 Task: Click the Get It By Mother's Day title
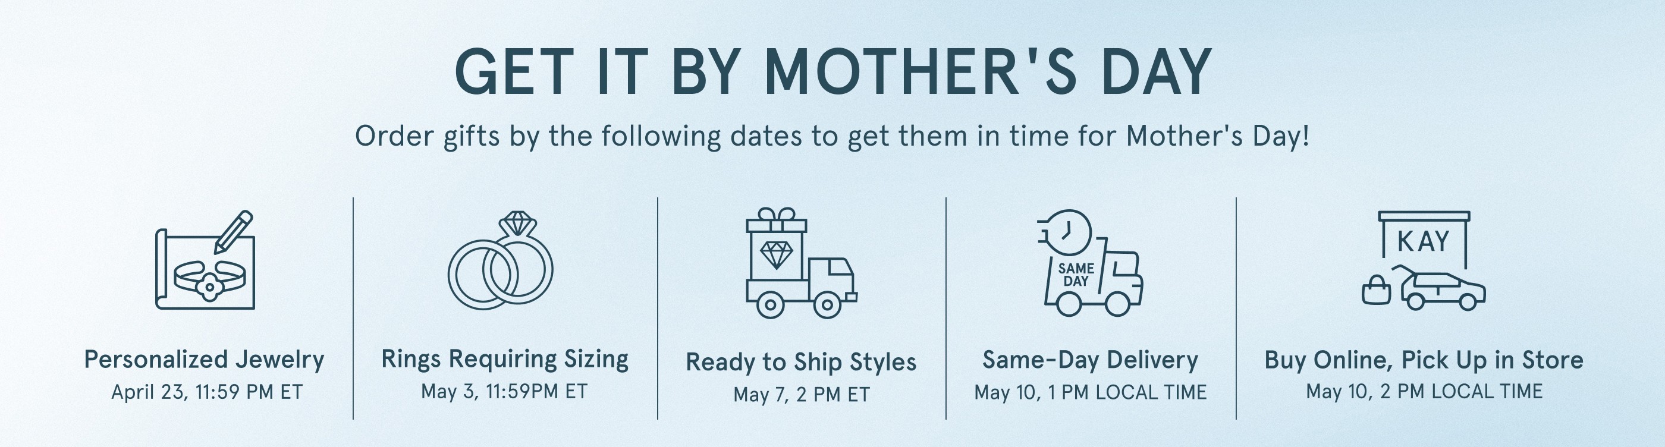[832, 73]
